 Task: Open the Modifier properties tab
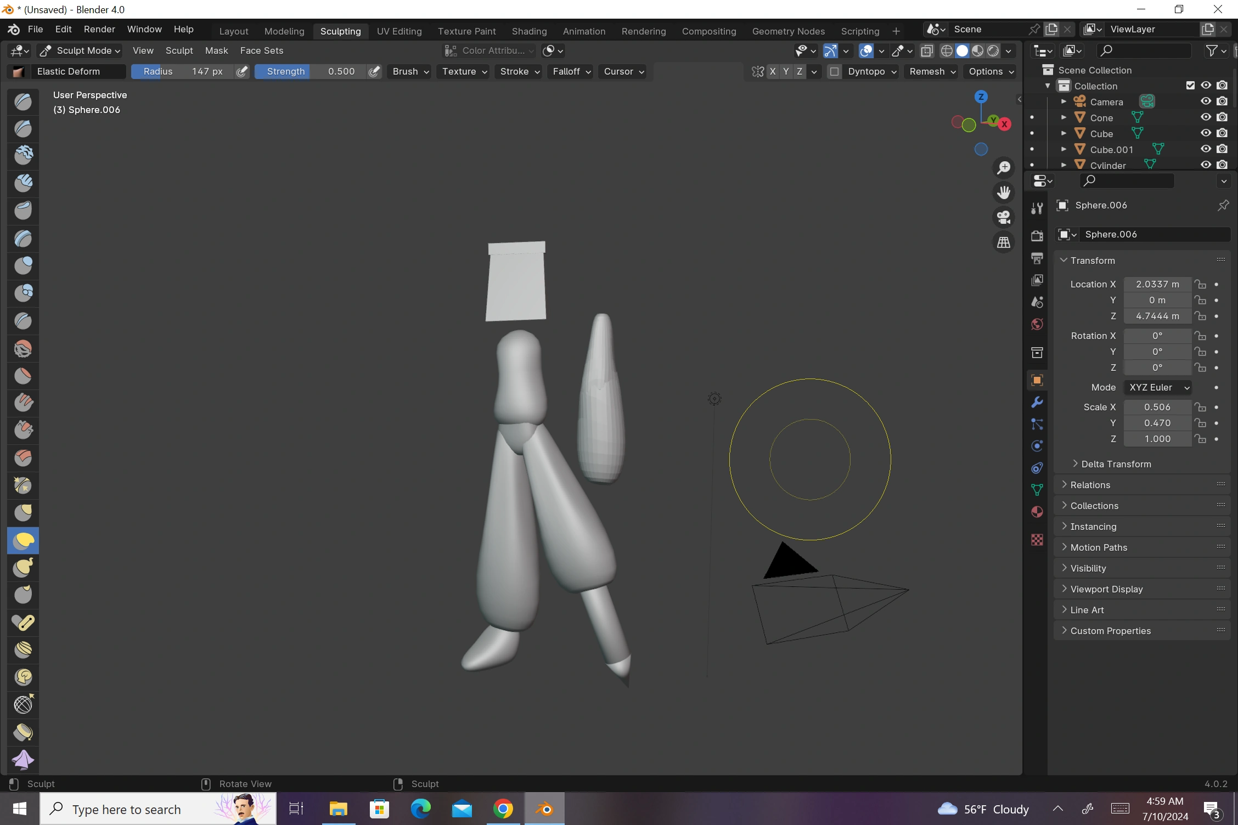click(1037, 403)
